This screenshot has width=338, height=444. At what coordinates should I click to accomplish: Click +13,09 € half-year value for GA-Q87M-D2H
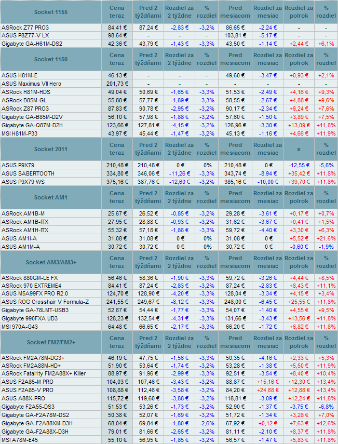tap(299, 125)
